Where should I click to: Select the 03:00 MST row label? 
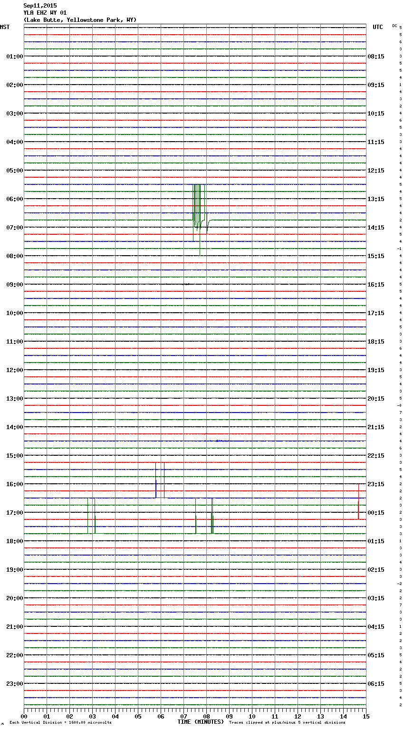point(14,113)
